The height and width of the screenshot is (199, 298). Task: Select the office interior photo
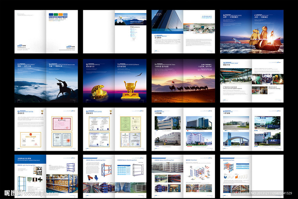point(199,29)
